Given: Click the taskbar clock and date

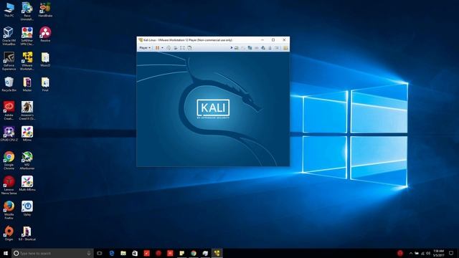Looking at the screenshot, I should pos(438,253).
